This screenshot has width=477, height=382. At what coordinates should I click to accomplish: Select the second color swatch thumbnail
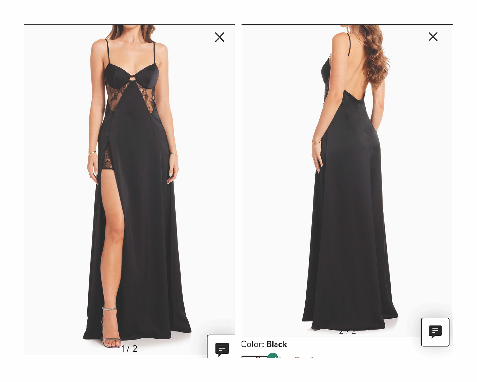point(296,357)
